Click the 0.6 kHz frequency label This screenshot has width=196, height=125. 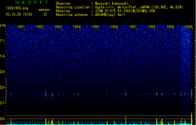[2, 119]
